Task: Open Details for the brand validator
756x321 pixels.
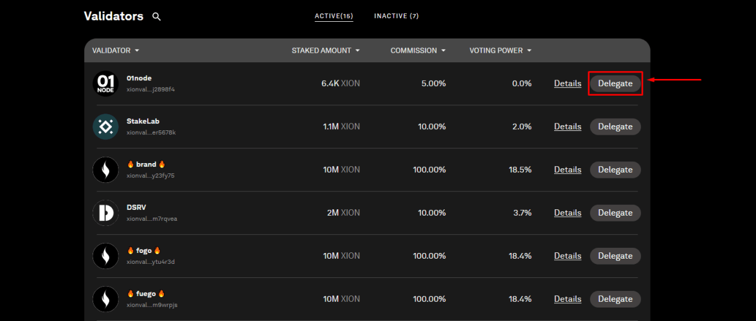Action: 568,169
